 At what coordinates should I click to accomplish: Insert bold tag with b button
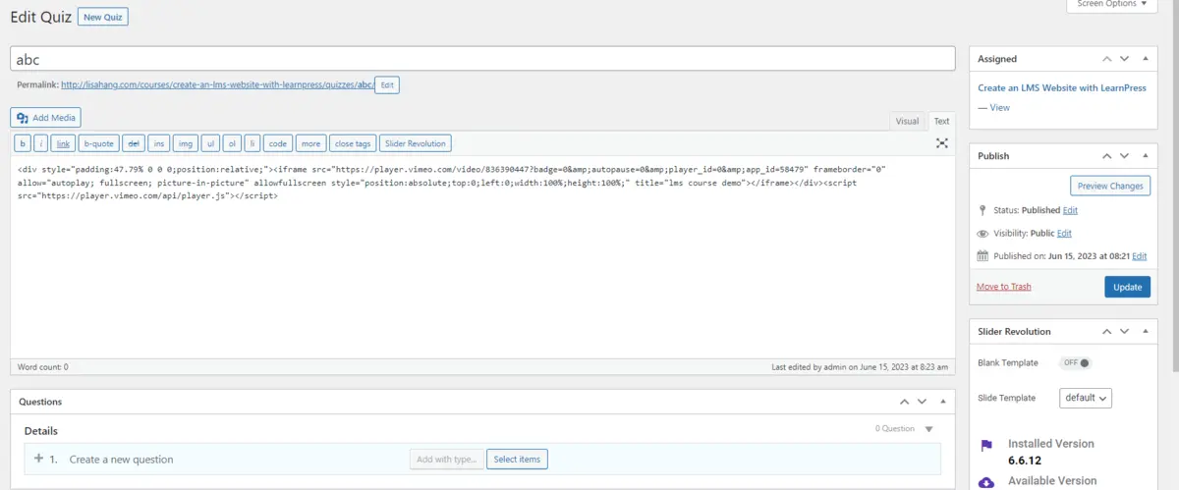pyautogui.click(x=23, y=143)
